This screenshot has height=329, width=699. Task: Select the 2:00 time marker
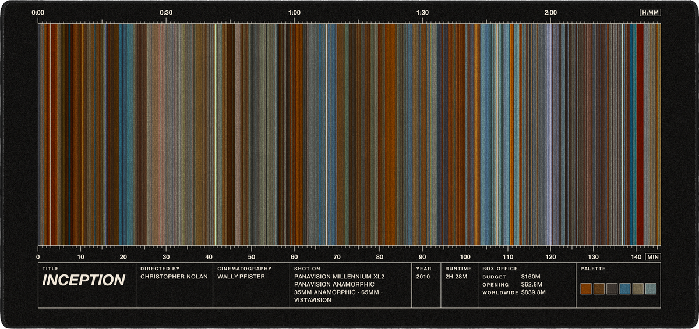click(x=550, y=12)
